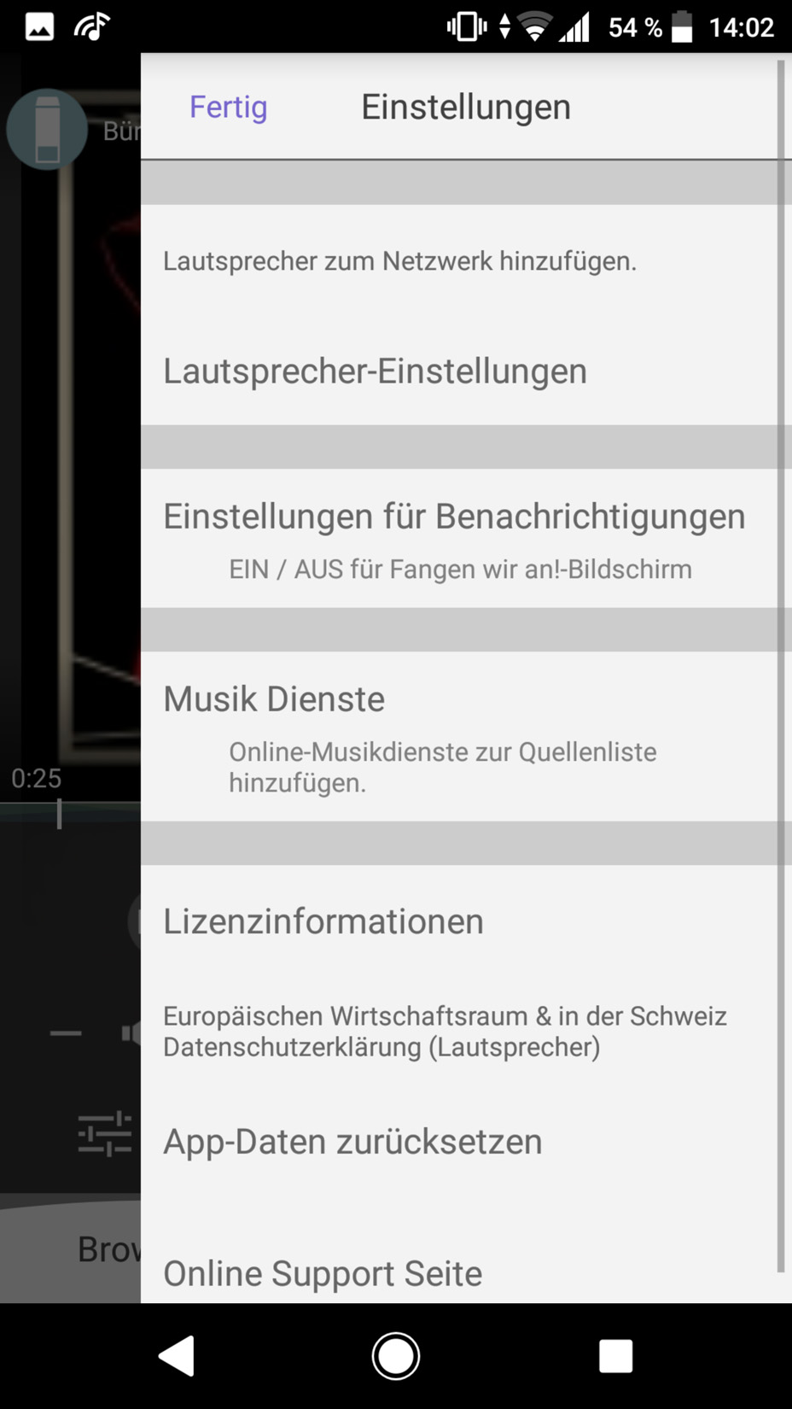Tap Android back navigation button
The width and height of the screenshot is (792, 1409).
178,1355
